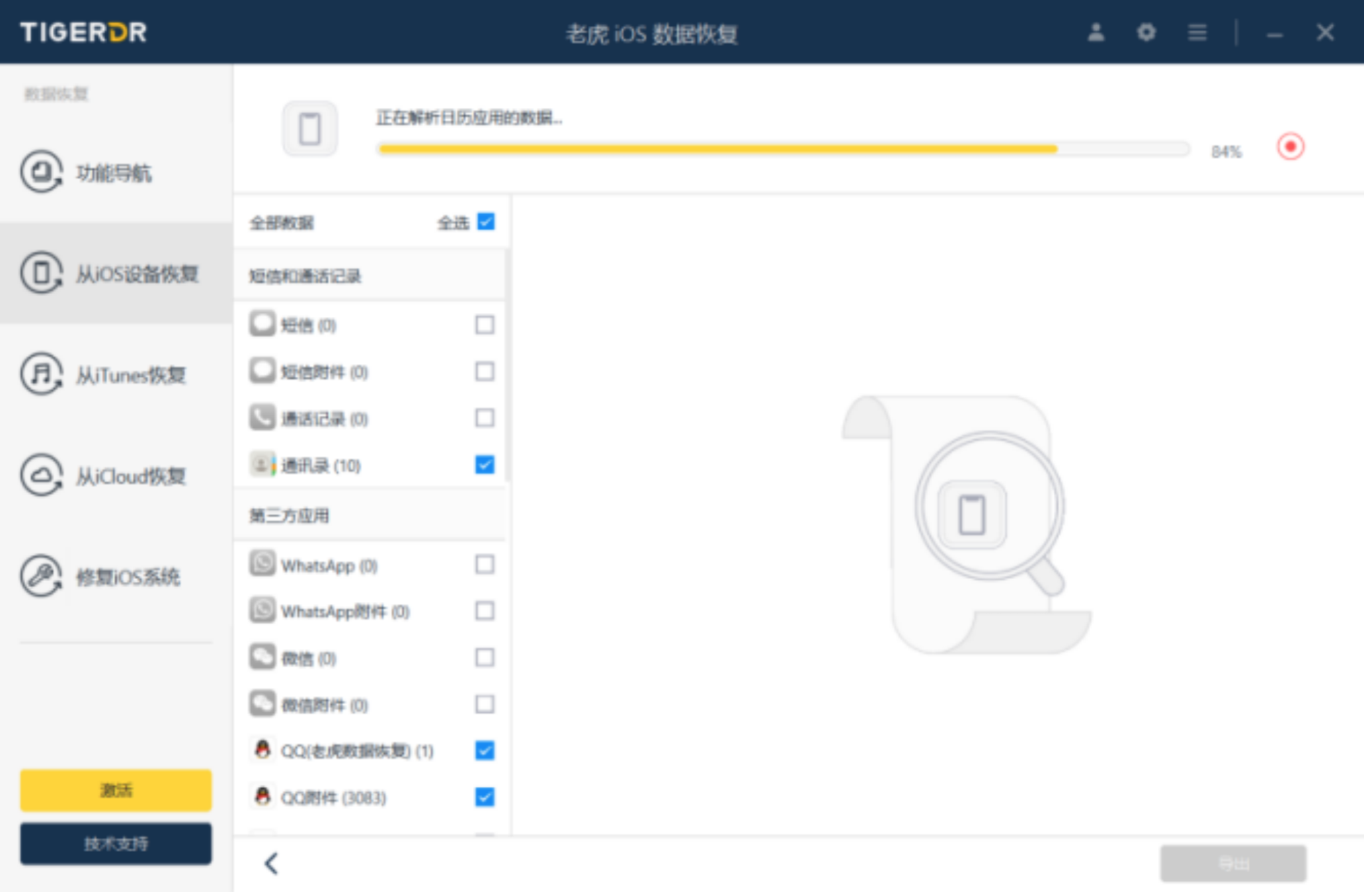
Task: Enable the 微信 (0) checkbox
Action: pyautogui.click(x=485, y=658)
